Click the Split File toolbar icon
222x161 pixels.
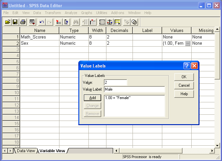(x=102, y=22)
